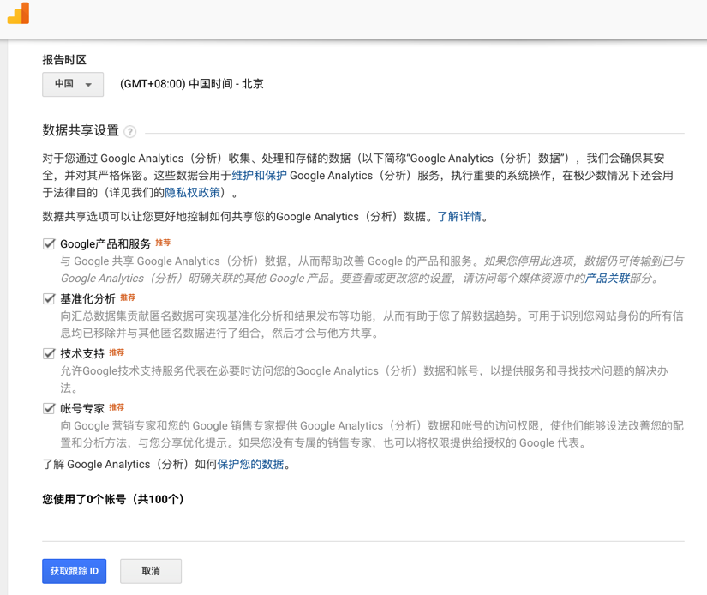Open the 维护和保护 link

click(259, 176)
